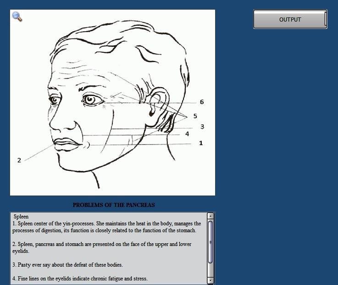Viewport: 338px width, 285px height.
Task: Click the scrollbar down arrow in text panel
Action: click(211, 280)
